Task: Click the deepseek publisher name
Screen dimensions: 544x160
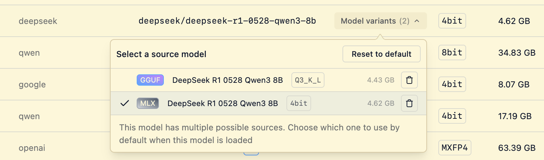Action: click(38, 21)
